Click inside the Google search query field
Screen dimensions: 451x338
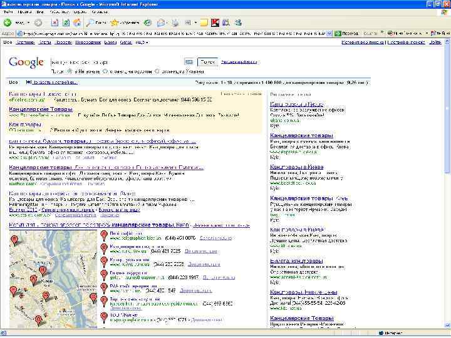tap(117, 62)
